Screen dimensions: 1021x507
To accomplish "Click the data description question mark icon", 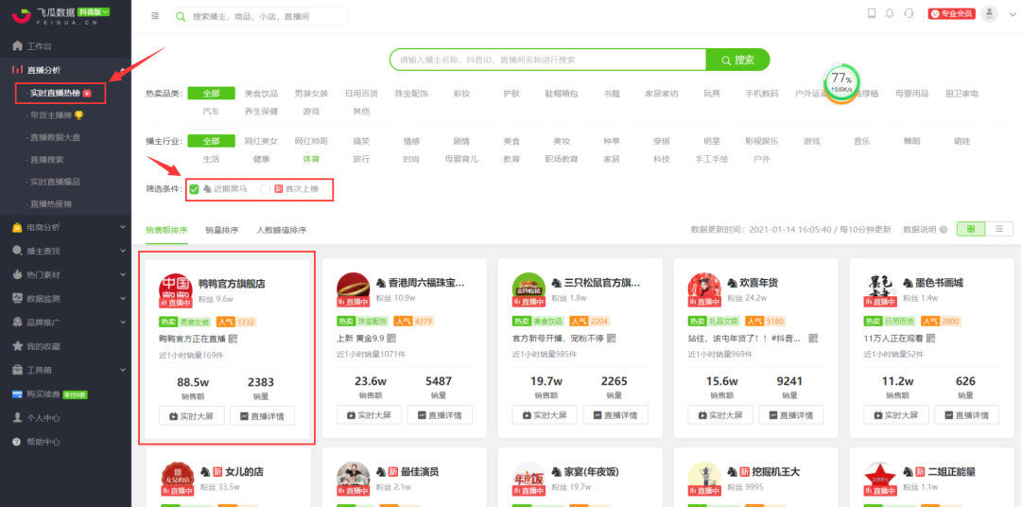I will [943, 230].
